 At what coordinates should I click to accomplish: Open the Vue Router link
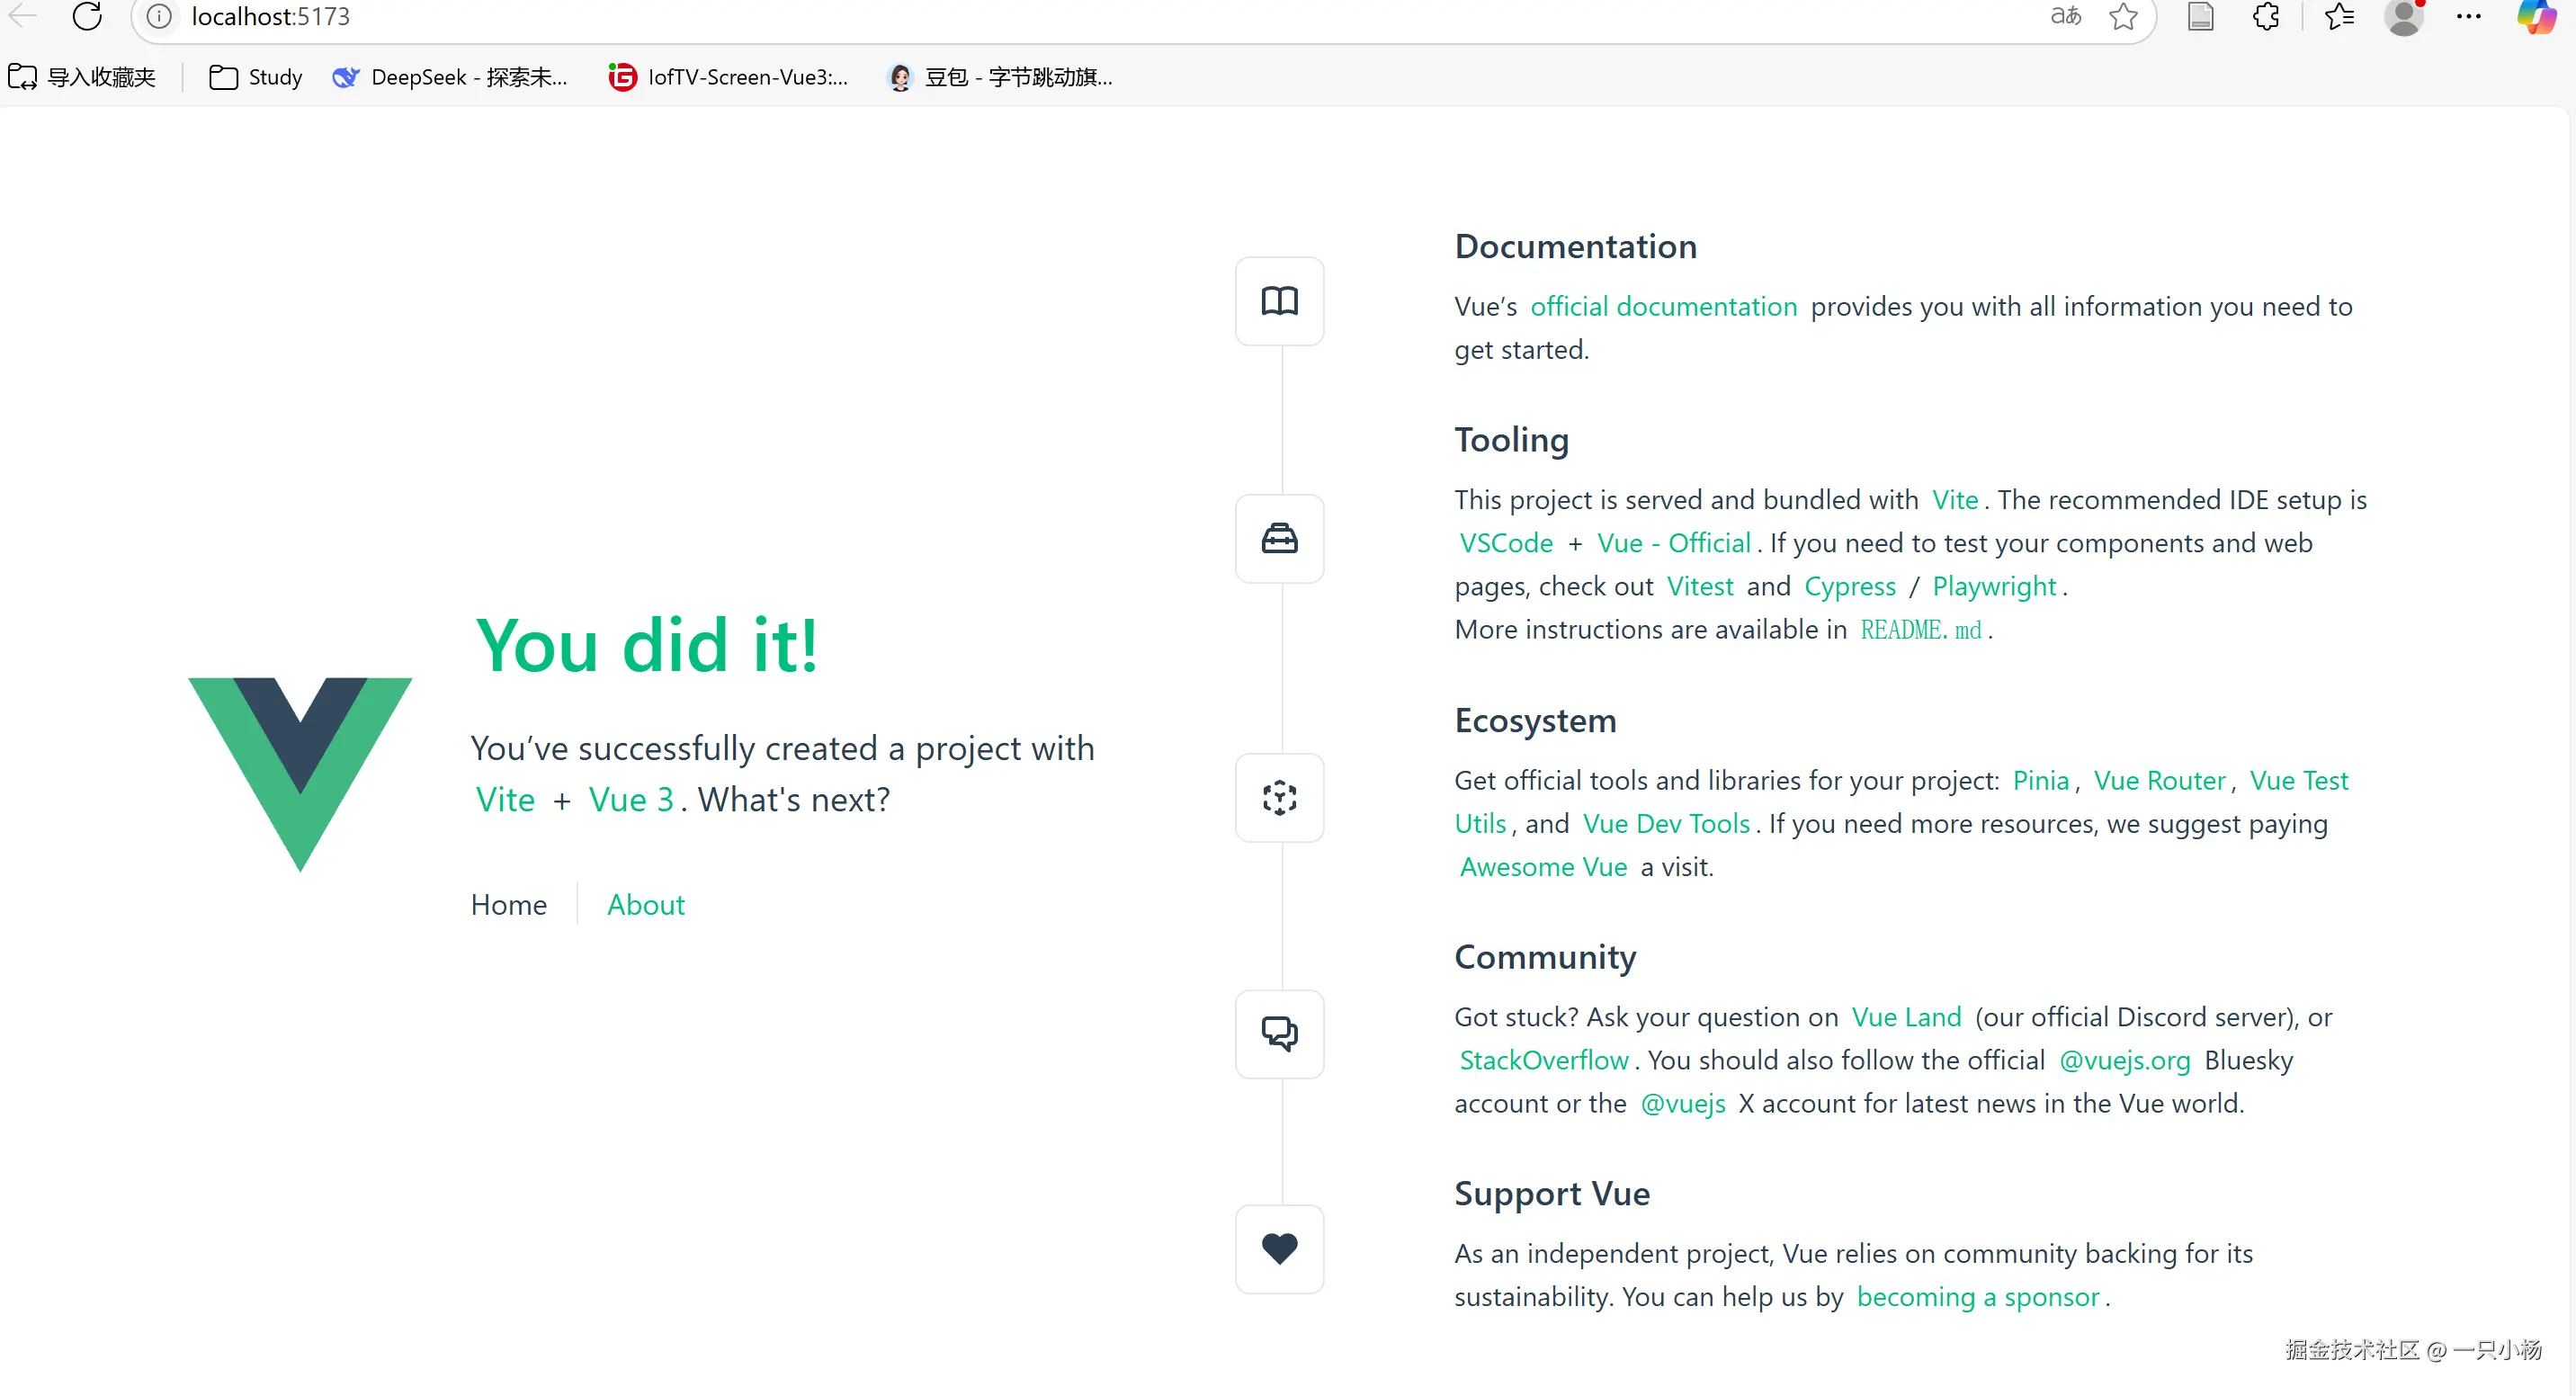tap(2159, 780)
